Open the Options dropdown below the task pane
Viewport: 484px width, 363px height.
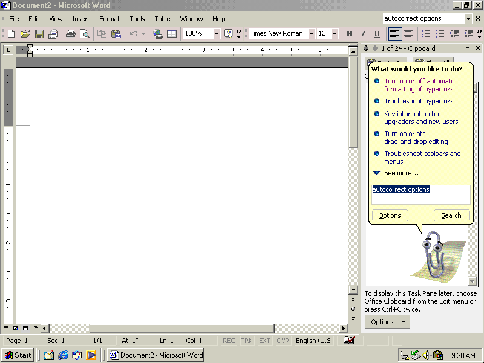coord(387,322)
